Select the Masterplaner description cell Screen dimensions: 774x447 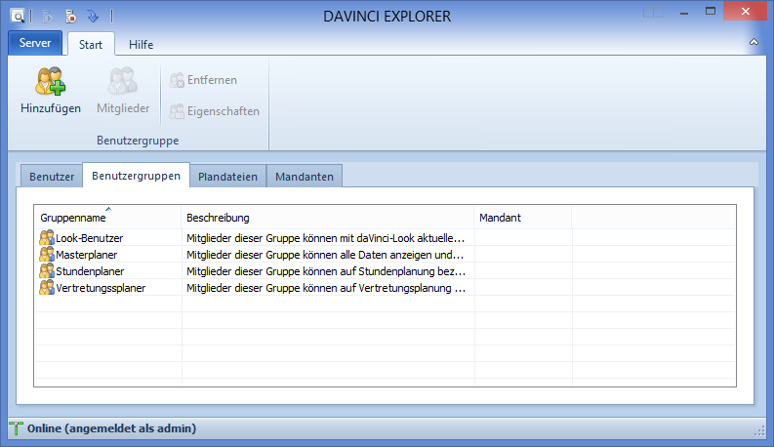327,254
